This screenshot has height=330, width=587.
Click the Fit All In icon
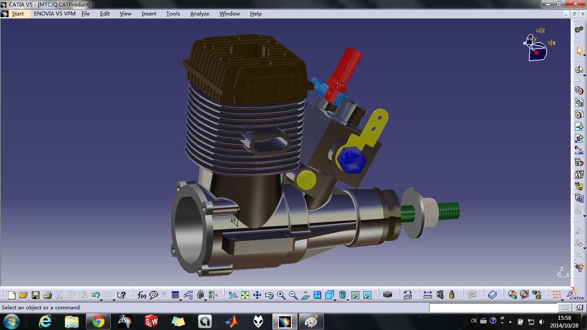click(245, 295)
